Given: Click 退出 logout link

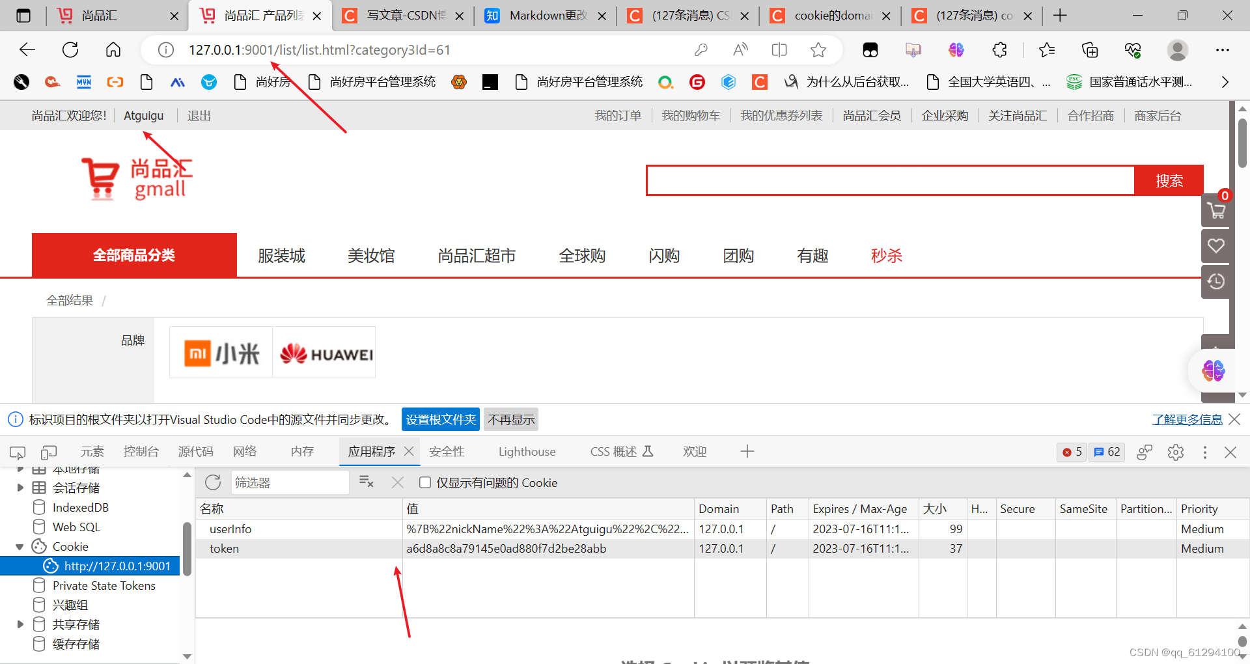Looking at the screenshot, I should tap(199, 116).
